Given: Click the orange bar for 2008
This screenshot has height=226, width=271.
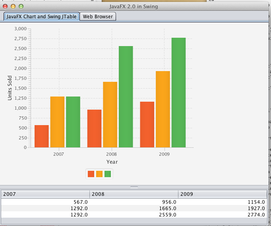Looking at the screenshot, I should point(110,114).
